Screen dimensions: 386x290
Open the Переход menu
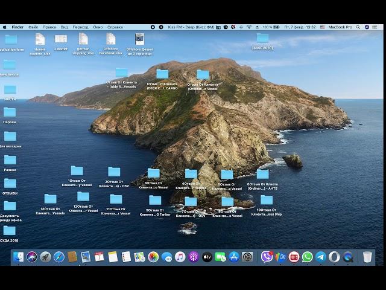pos(80,27)
